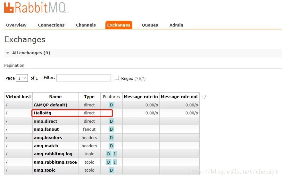This screenshot has height=178, width=282.
Task: Click the Features column header
Action: 111,97
